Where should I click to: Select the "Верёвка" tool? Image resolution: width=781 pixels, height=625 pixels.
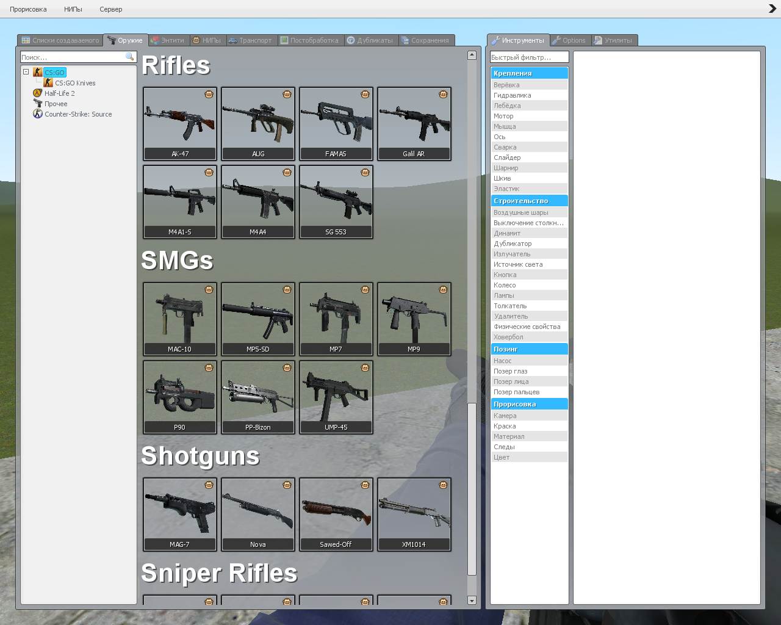point(530,85)
